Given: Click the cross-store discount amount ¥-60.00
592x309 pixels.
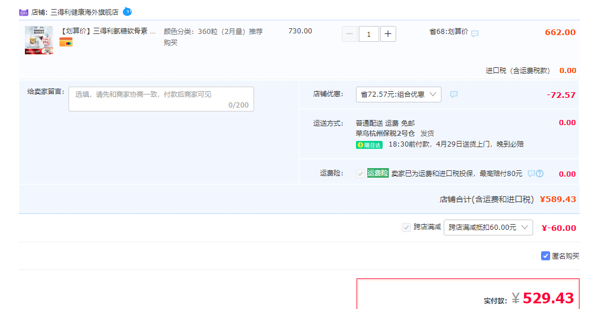Looking at the screenshot, I should (x=559, y=228).
